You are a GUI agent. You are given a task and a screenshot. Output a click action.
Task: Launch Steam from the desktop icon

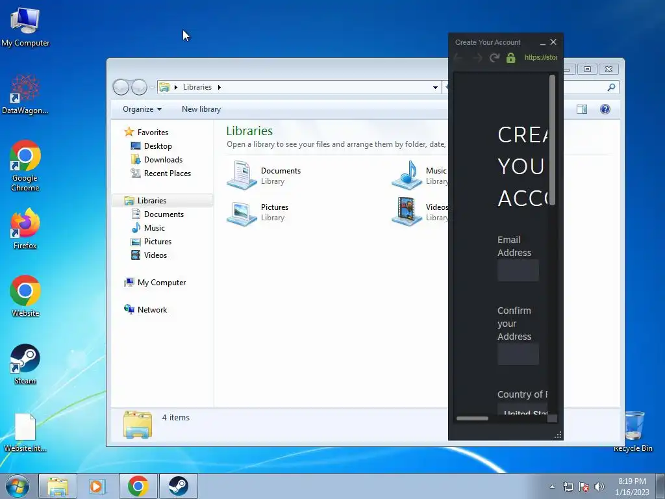tap(25, 364)
